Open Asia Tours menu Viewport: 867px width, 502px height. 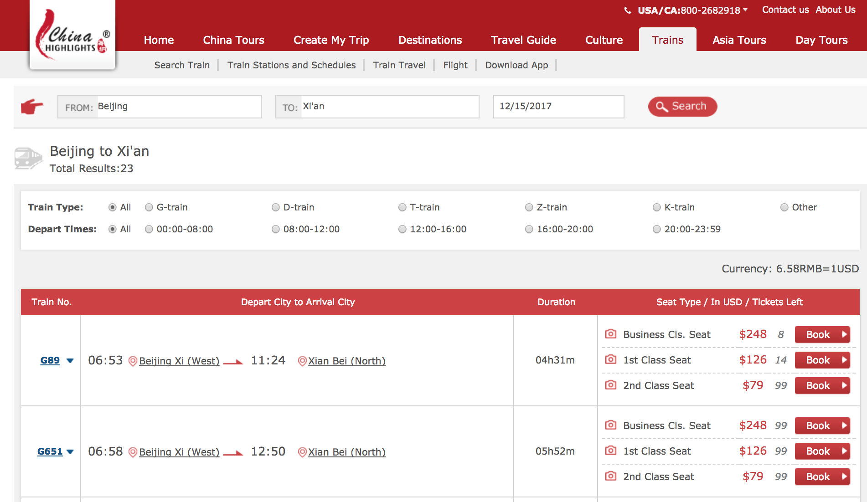click(739, 40)
